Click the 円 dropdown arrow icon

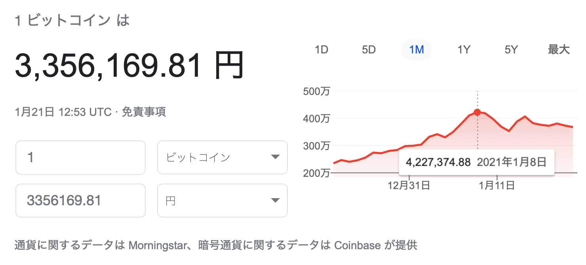[x=275, y=201]
